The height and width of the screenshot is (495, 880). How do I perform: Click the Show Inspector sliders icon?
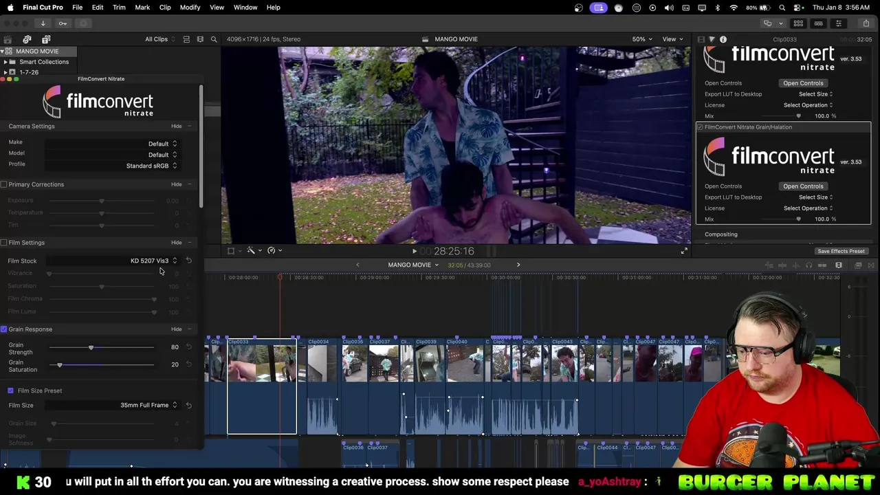[838, 23]
